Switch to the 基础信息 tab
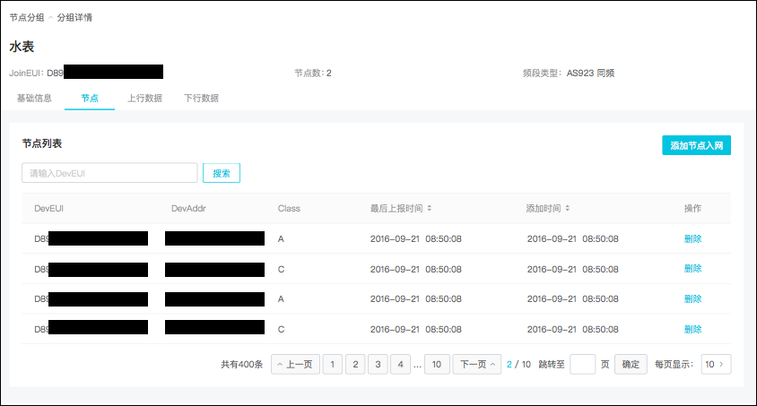The height and width of the screenshot is (406, 757). point(34,99)
